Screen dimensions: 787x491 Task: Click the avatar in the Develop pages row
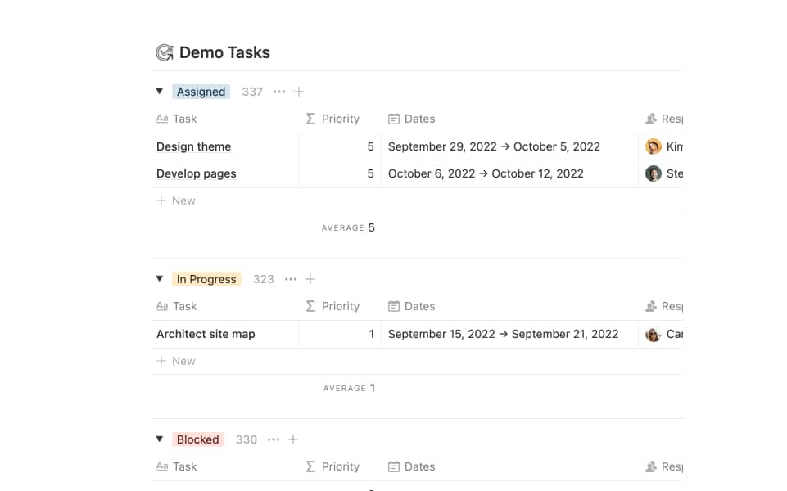click(x=654, y=173)
